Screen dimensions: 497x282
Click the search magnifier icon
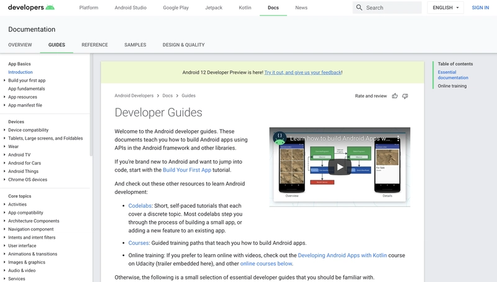[359, 7]
